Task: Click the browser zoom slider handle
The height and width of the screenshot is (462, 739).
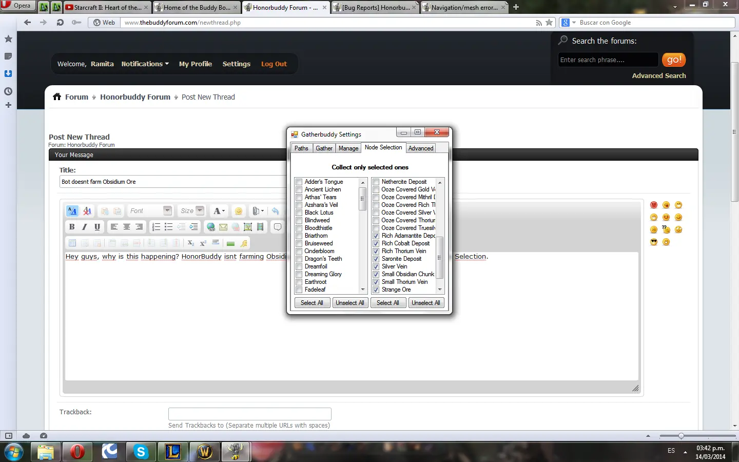Action: pos(681,436)
